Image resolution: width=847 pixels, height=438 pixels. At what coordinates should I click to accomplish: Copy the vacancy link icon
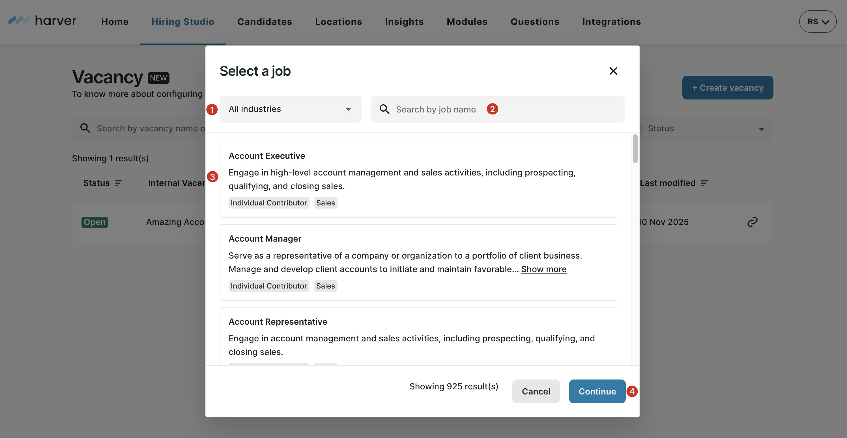tap(752, 222)
